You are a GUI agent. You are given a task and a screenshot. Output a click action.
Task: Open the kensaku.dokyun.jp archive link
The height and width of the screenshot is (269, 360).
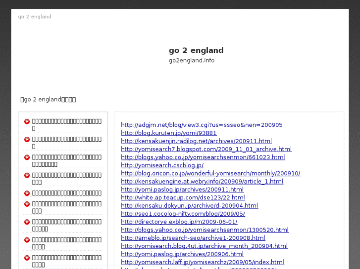(x=190, y=206)
